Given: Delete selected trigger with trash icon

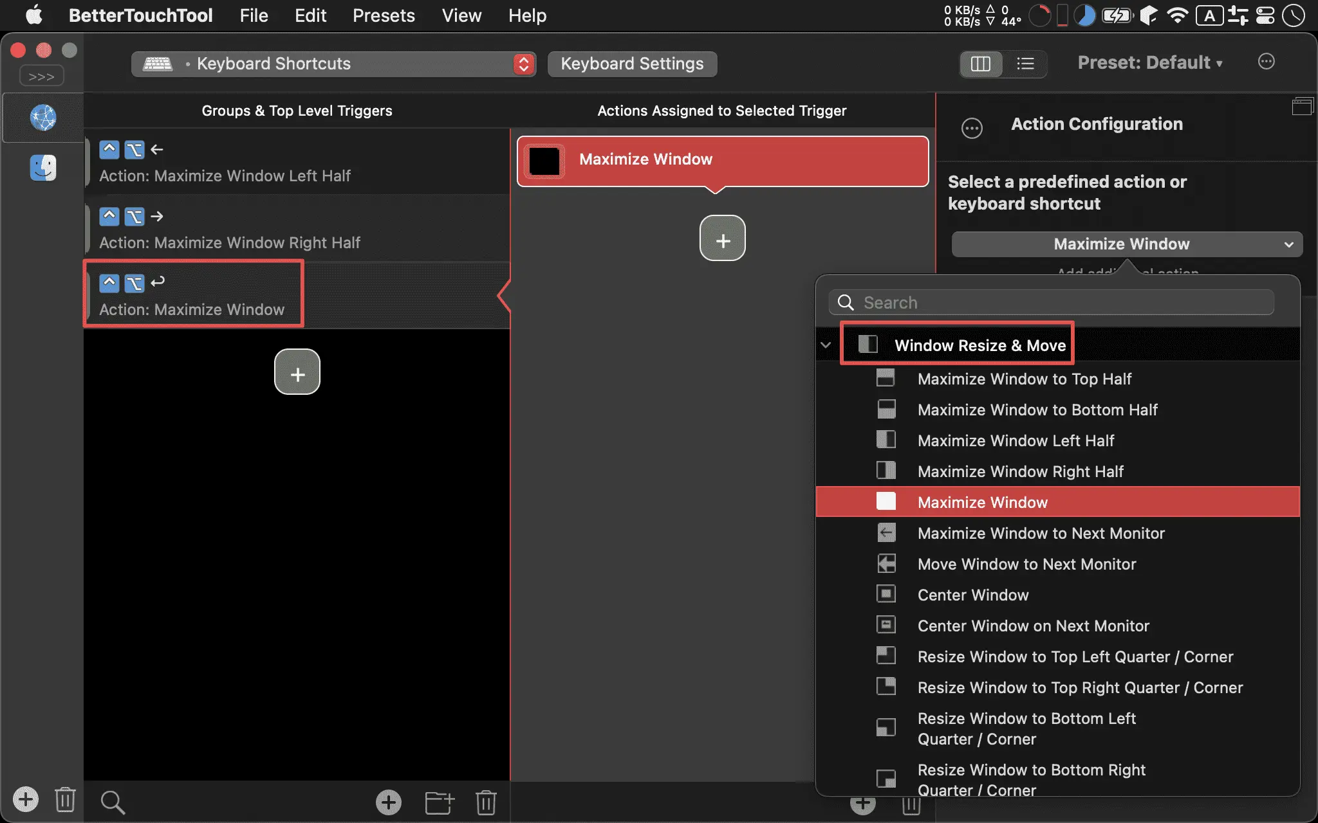Looking at the screenshot, I should 486,802.
